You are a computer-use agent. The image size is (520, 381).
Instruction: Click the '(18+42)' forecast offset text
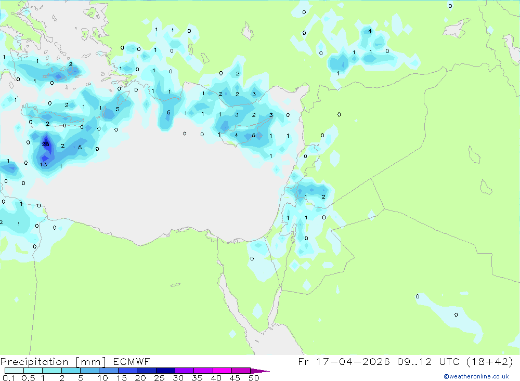click(489, 361)
